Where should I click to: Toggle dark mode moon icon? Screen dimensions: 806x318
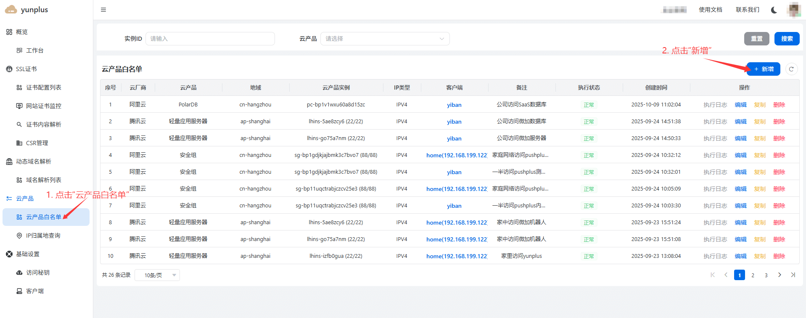774,10
